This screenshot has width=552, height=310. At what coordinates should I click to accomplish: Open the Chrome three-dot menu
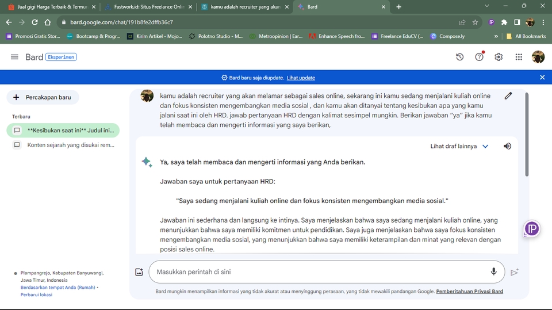[543, 22]
